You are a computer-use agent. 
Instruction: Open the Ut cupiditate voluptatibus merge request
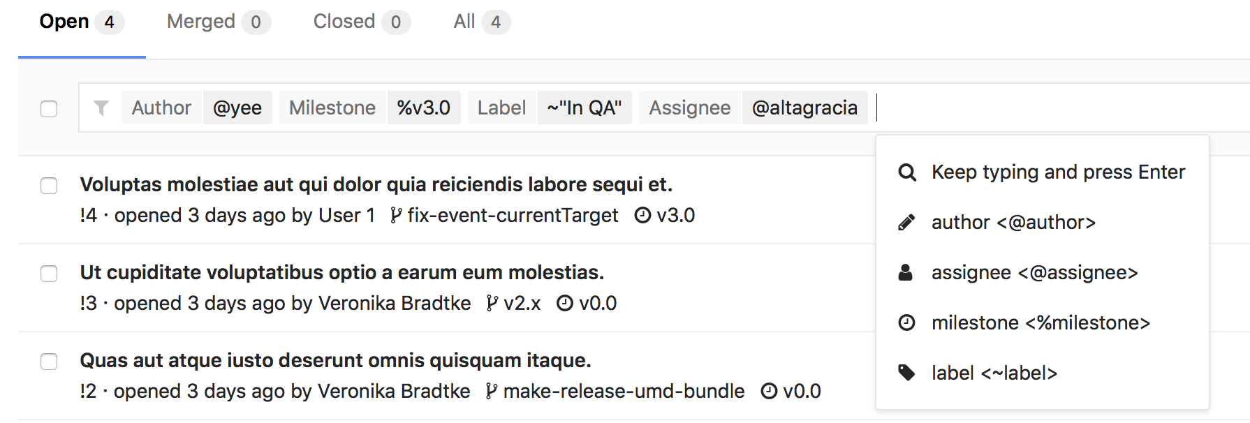point(342,272)
